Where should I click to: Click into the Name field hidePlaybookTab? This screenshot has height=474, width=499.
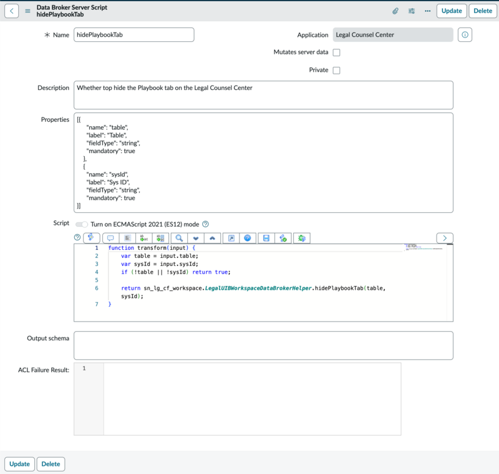pyautogui.click(x=134, y=35)
